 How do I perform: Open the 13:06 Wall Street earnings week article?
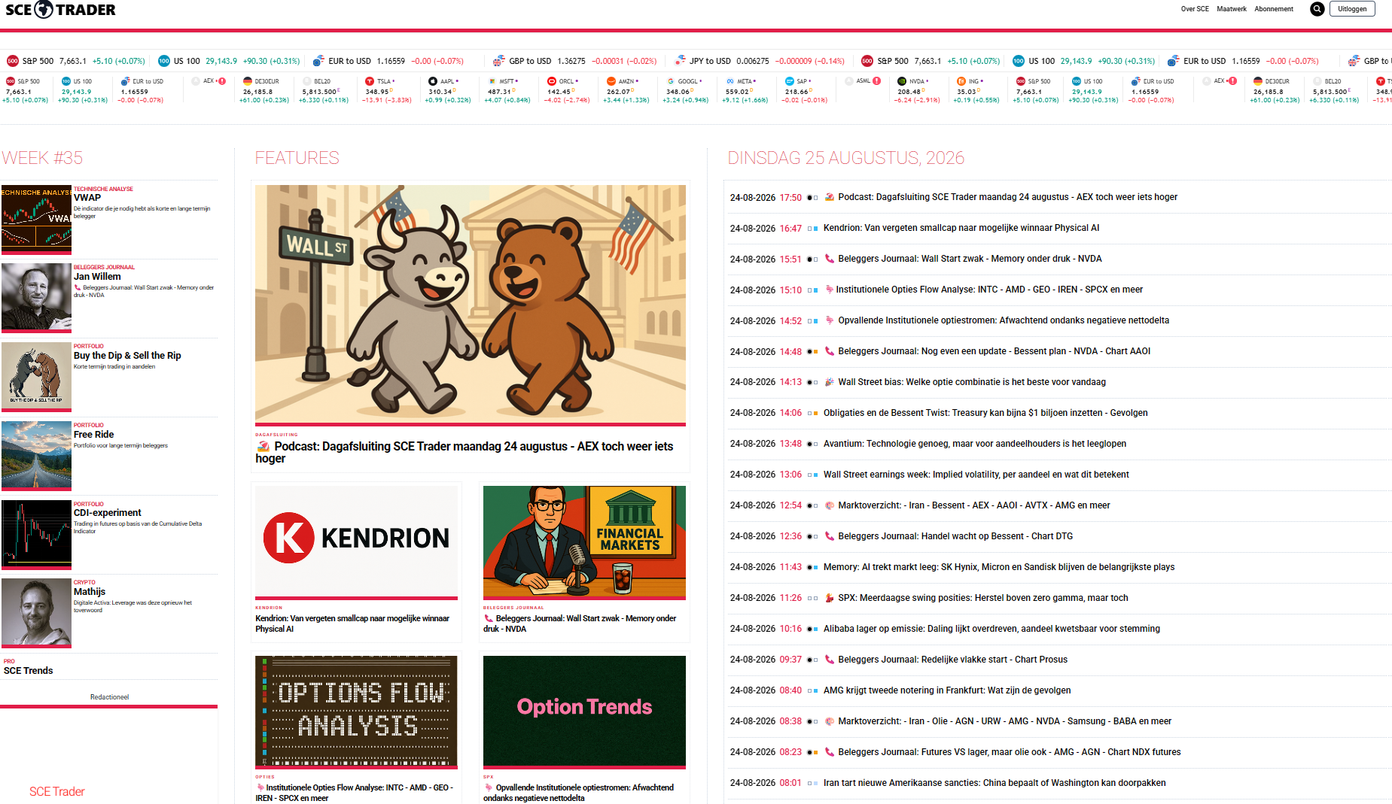tap(976, 475)
